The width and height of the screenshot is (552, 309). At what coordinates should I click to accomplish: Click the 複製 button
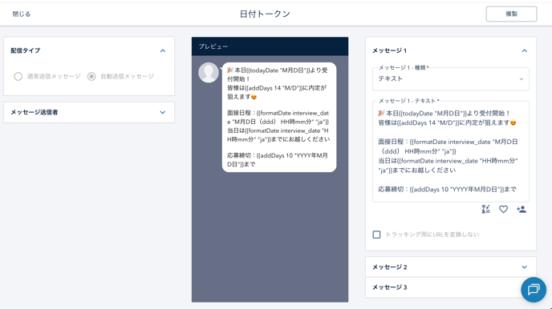pyautogui.click(x=511, y=14)
